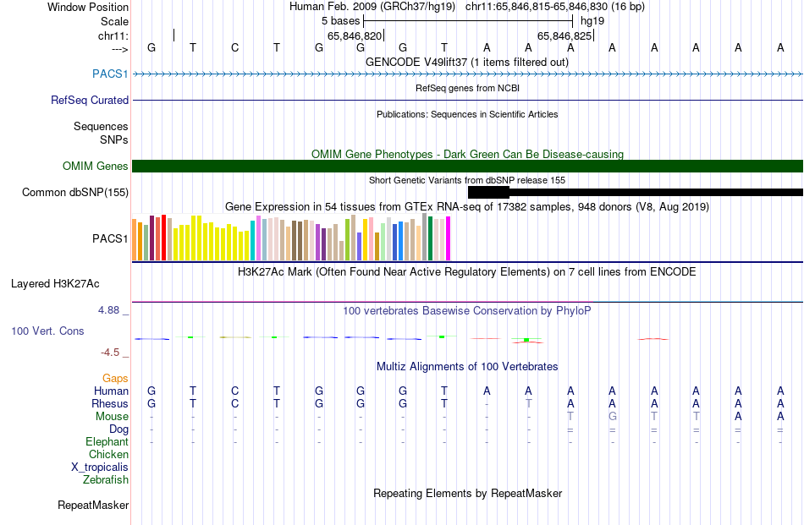Click the magenta bar in the GTEx chart

coord(449,238)
